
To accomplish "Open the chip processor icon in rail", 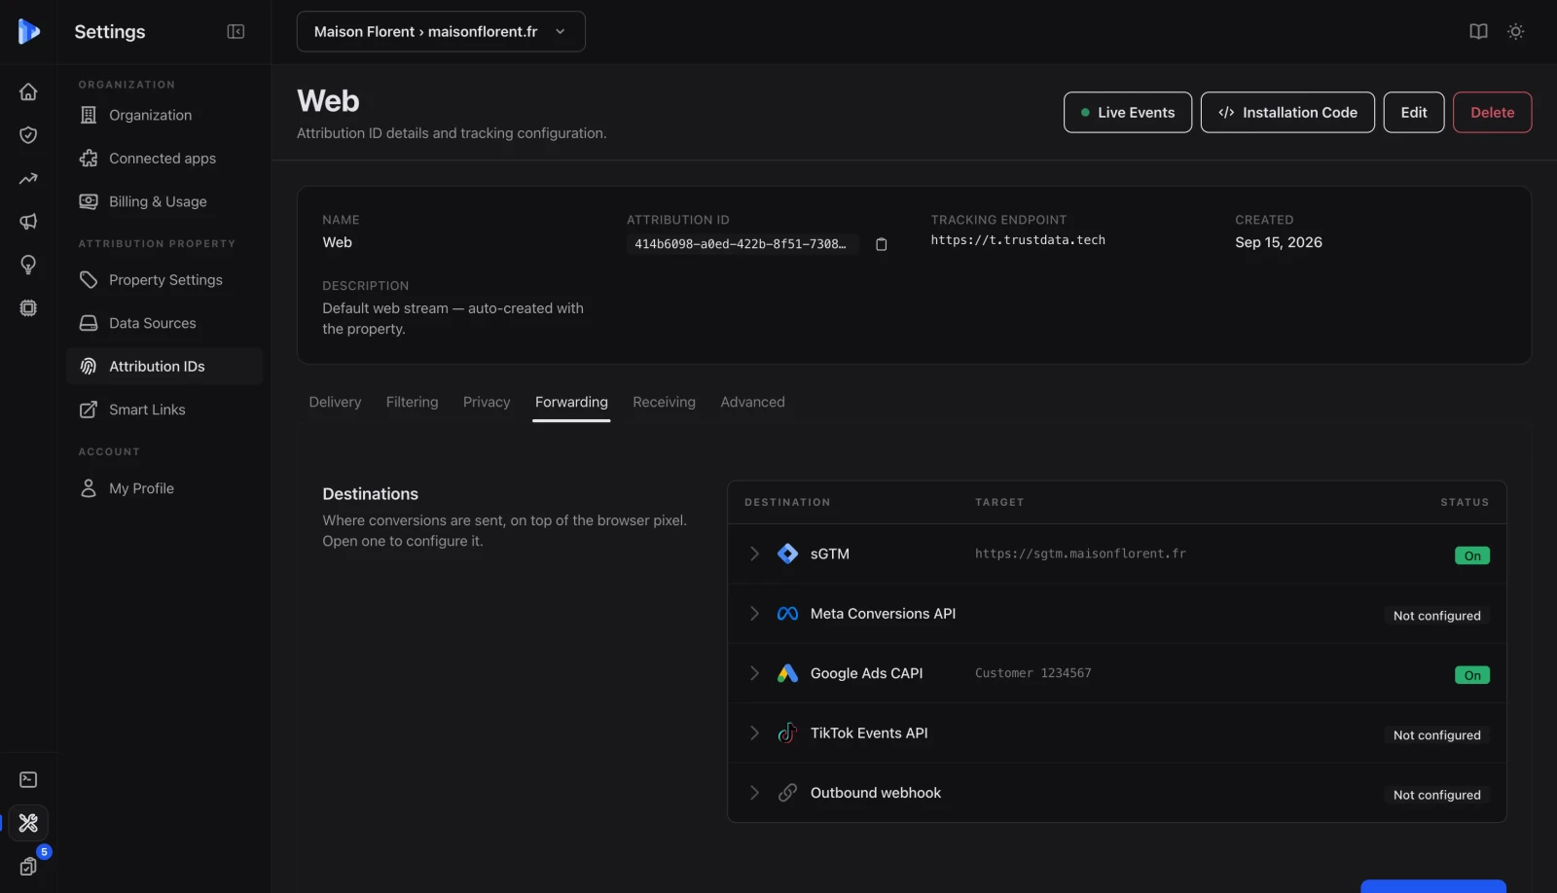I will (x=28, y=308).
